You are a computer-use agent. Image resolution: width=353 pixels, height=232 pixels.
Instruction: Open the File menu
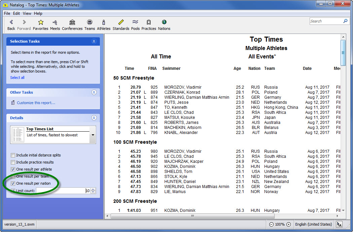pyautogui.click(x=7, y=13)
